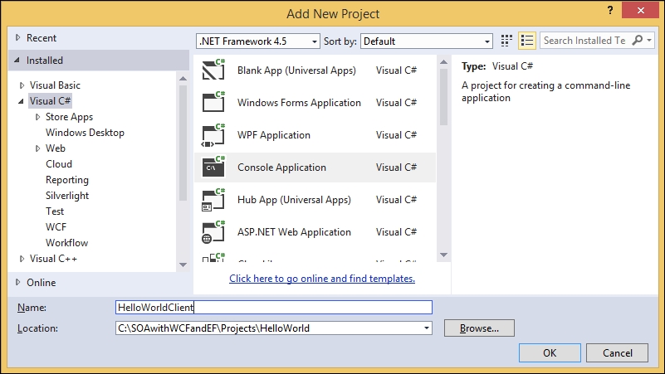Click the go online and find templates link
This screenshot has height=374, width=665.
pyautogui.click(x=322, y=279)
